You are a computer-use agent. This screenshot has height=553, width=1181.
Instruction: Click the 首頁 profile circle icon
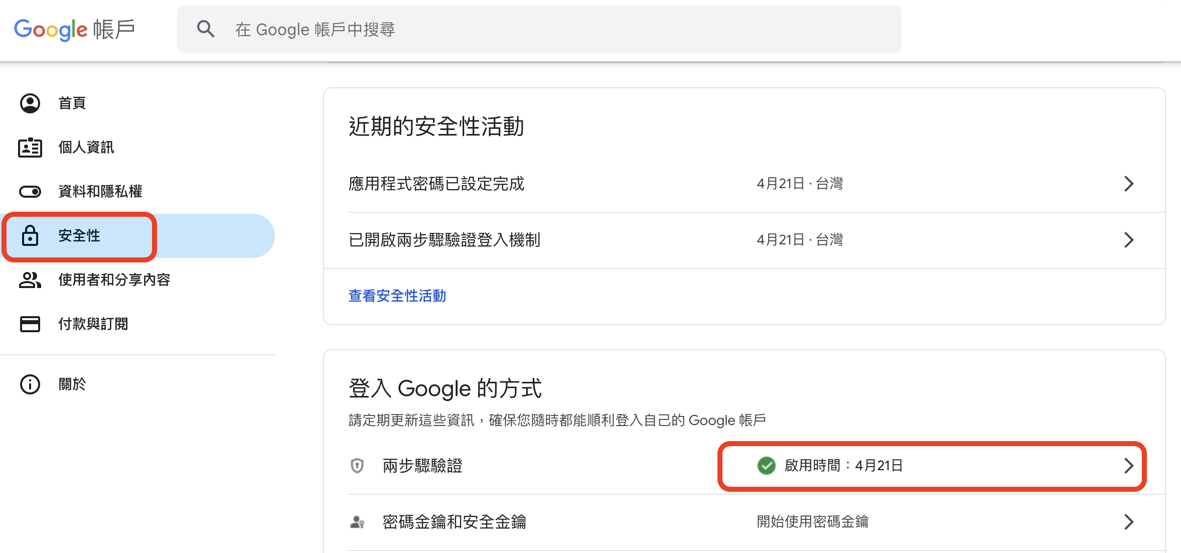[30, 103]
